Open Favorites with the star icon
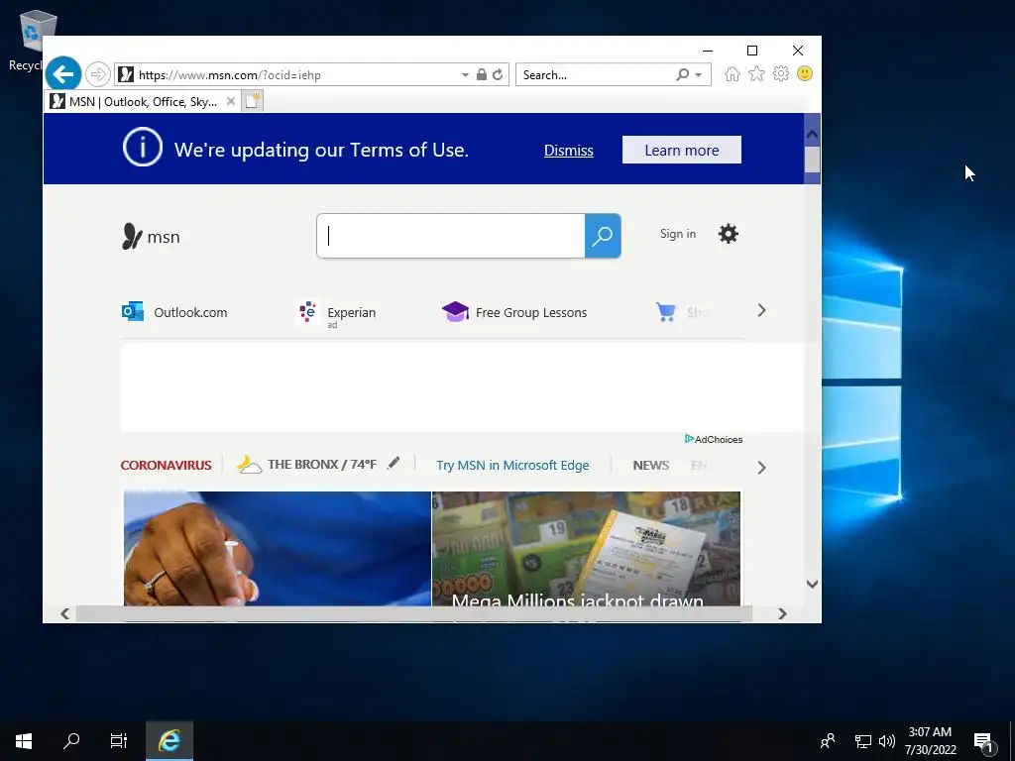1015x761 pixels. point(756,73)
